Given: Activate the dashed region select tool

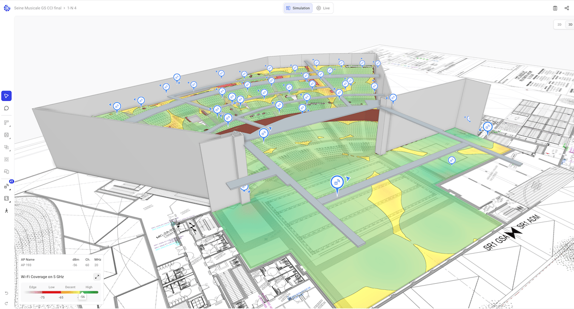Looking at the screenshot, I should coord(7,158).
